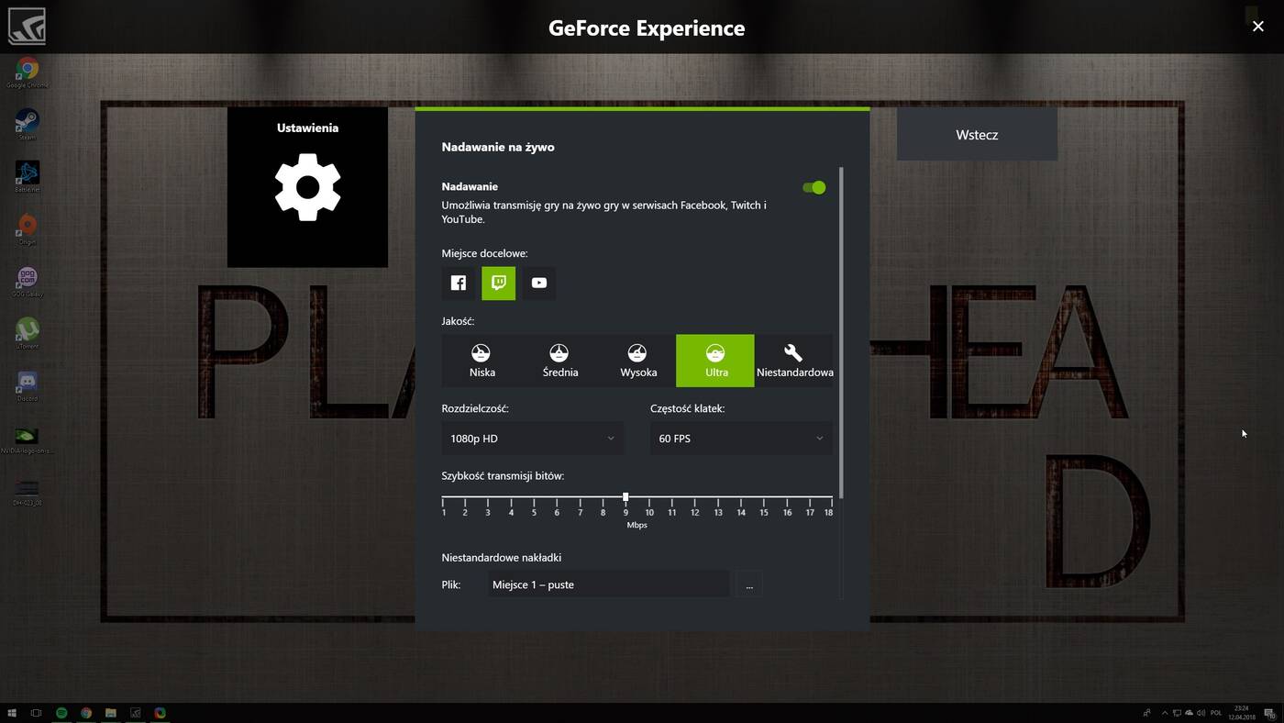The height and width of the screenshot is (723, 1284).
Task: Open Windows Start menu
Action: click(x=12, y=713)
